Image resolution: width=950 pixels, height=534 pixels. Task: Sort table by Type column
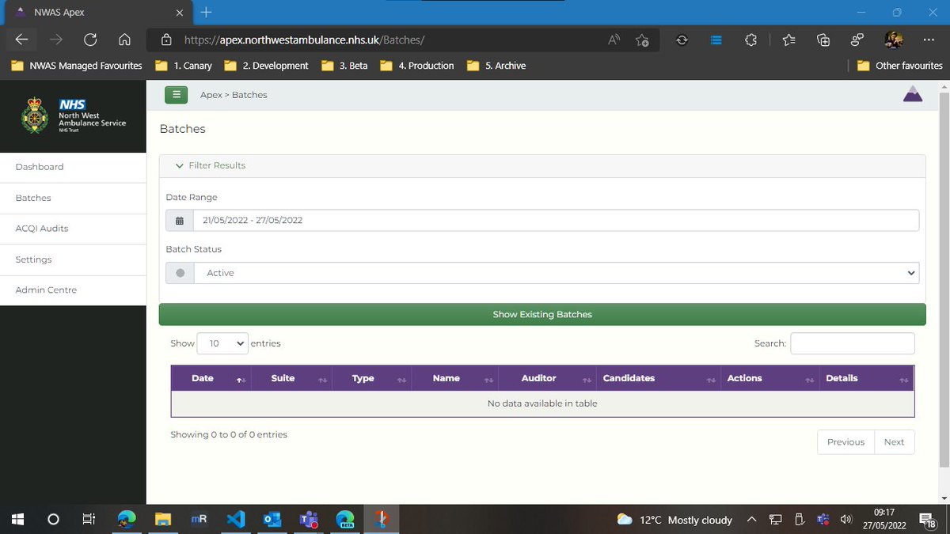(x=372, y=378)
